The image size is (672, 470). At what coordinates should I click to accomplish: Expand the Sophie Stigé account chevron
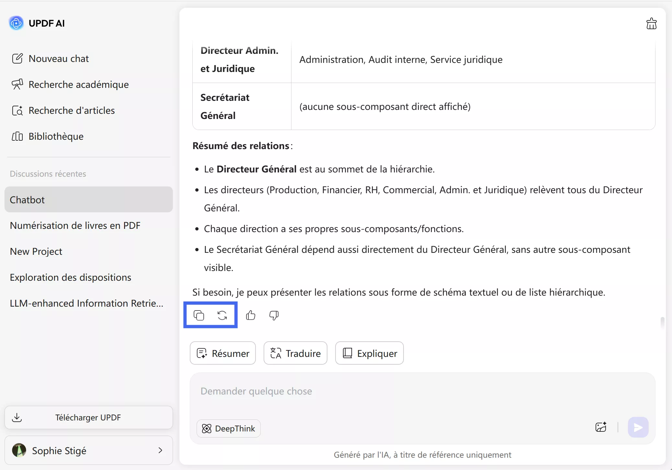tap(160, 450)
